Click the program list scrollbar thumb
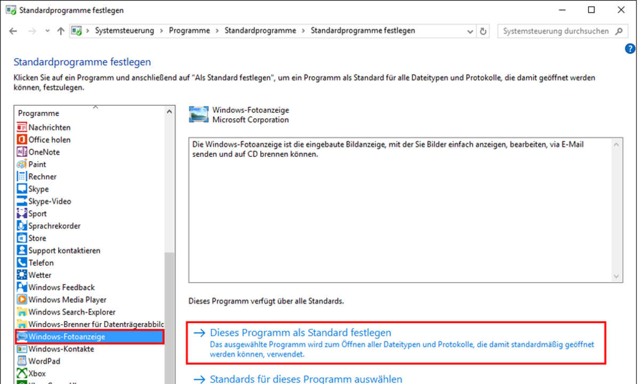640x384 pixels. (170, 318)
